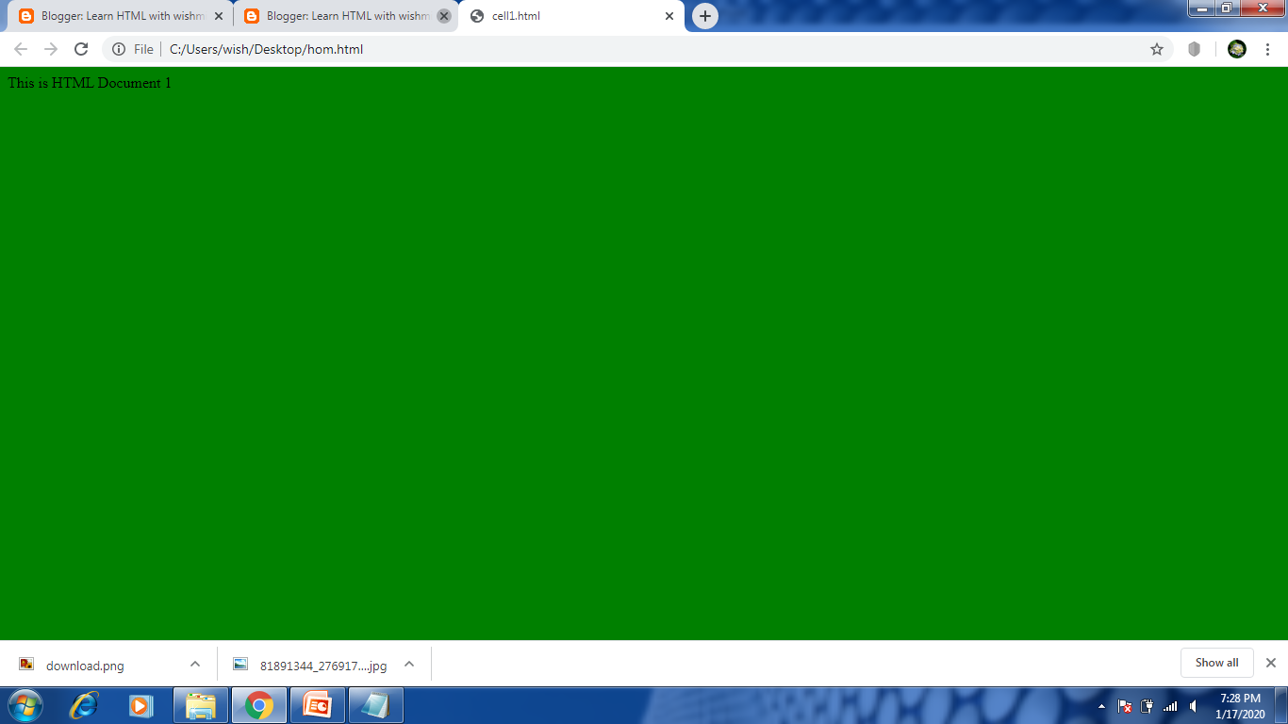Open Notepad from the taskbar
1288x724 pixels.
coord(375,704)
